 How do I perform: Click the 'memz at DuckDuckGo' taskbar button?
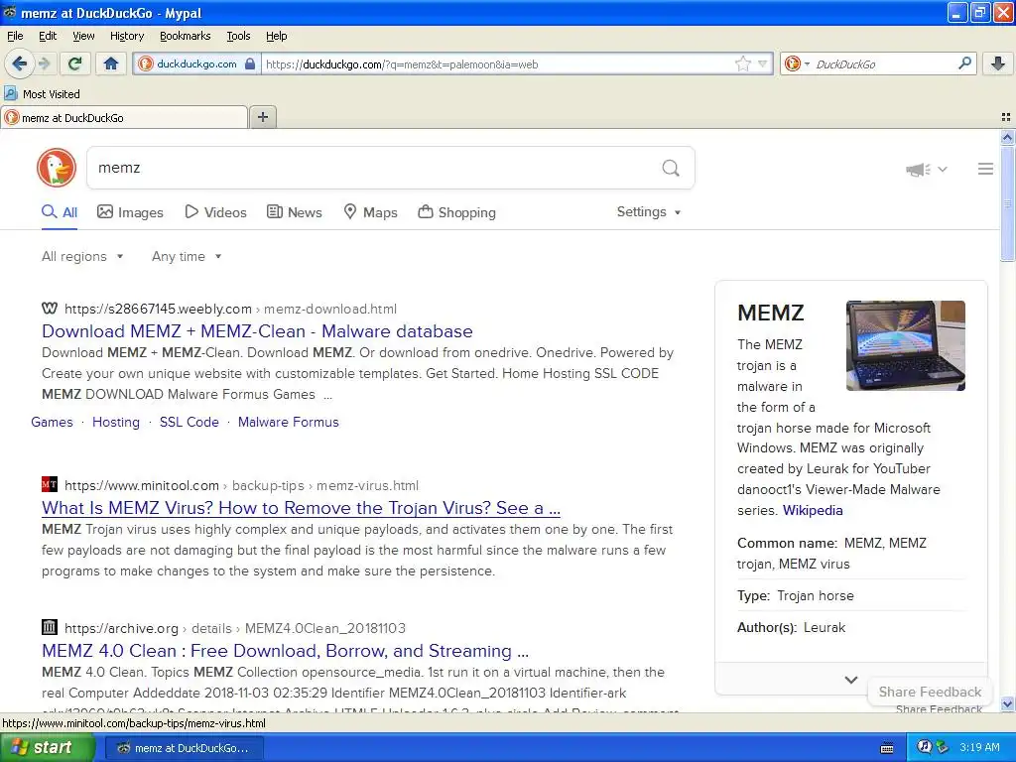184,748
